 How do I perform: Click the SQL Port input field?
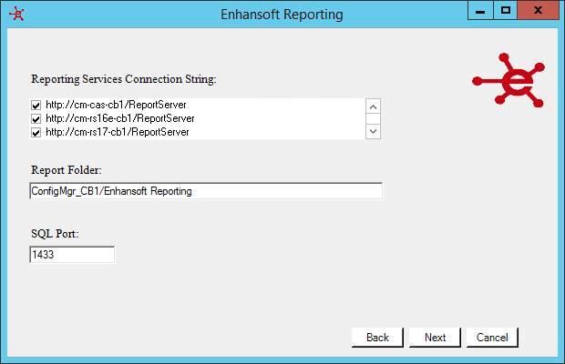click(72, 255)
